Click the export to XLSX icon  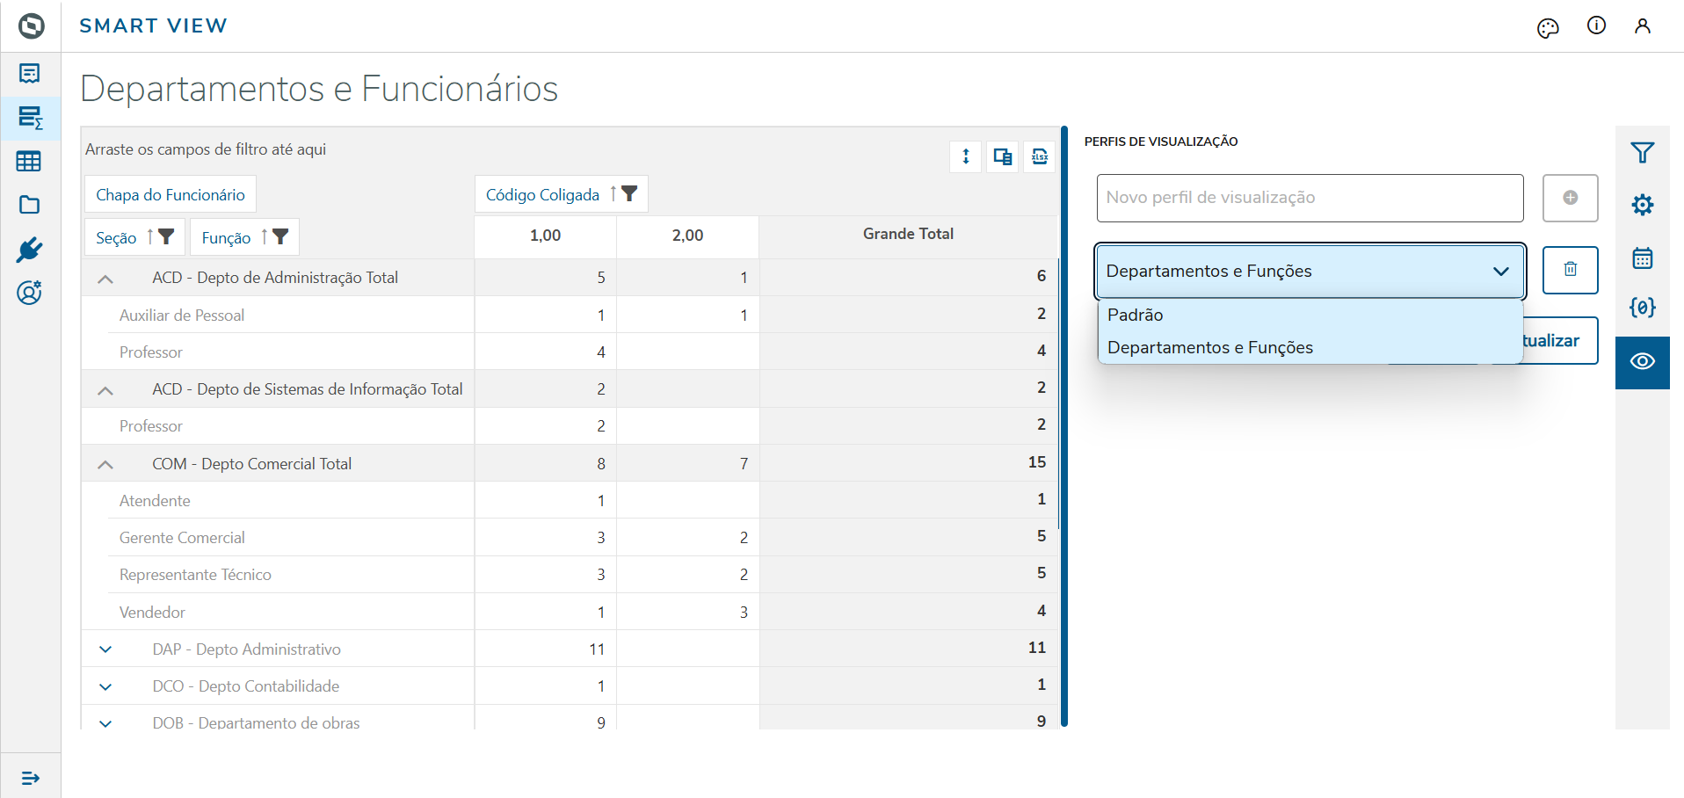pyautogui.click(x=1039, y=156)
